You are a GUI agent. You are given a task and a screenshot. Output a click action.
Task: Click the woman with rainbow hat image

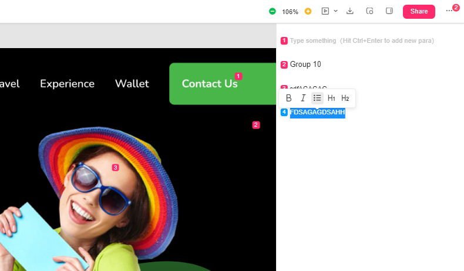pyautogui.click(x=89, y=199)
